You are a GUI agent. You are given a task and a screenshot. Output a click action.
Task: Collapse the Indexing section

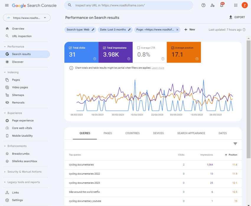[x=5, y=72]
